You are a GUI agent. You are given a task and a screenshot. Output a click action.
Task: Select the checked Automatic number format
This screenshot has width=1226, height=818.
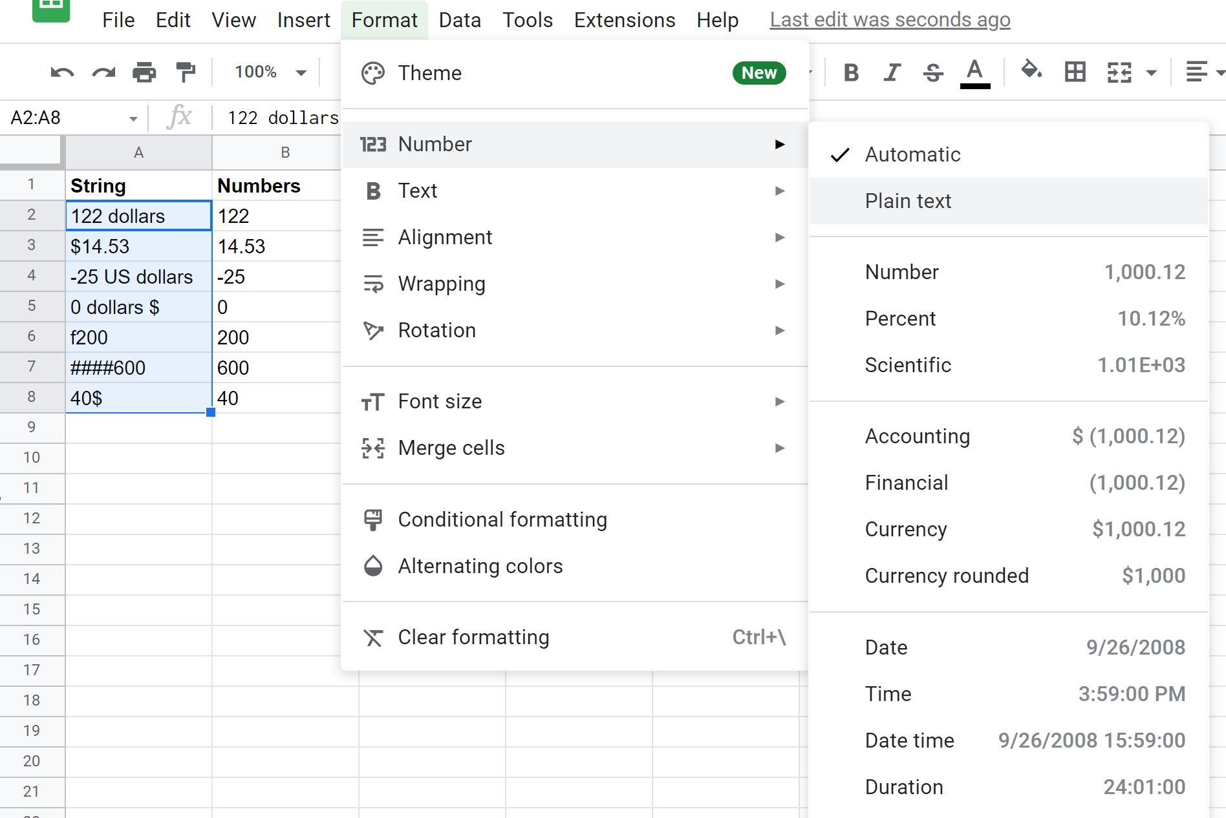[912, 154]
